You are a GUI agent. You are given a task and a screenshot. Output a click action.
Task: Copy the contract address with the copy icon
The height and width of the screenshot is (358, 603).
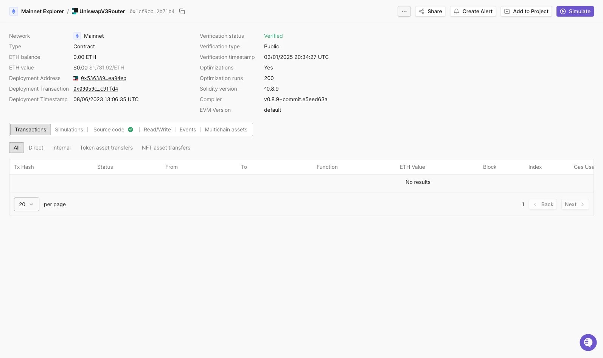click(x=182, y=11)
